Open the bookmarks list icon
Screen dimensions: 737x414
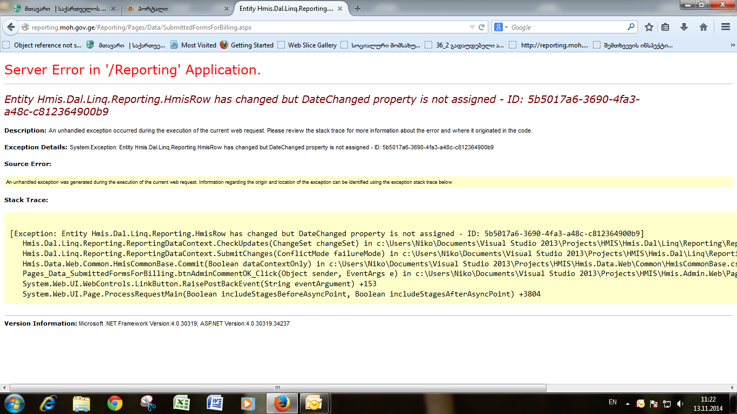[x=666, y=27]
